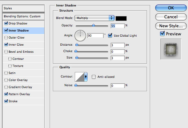Image resolution: width=188 pixels, height=128 pixels.
Task: Enable the Outer Glow checkbox
Action: pos(6,38)
